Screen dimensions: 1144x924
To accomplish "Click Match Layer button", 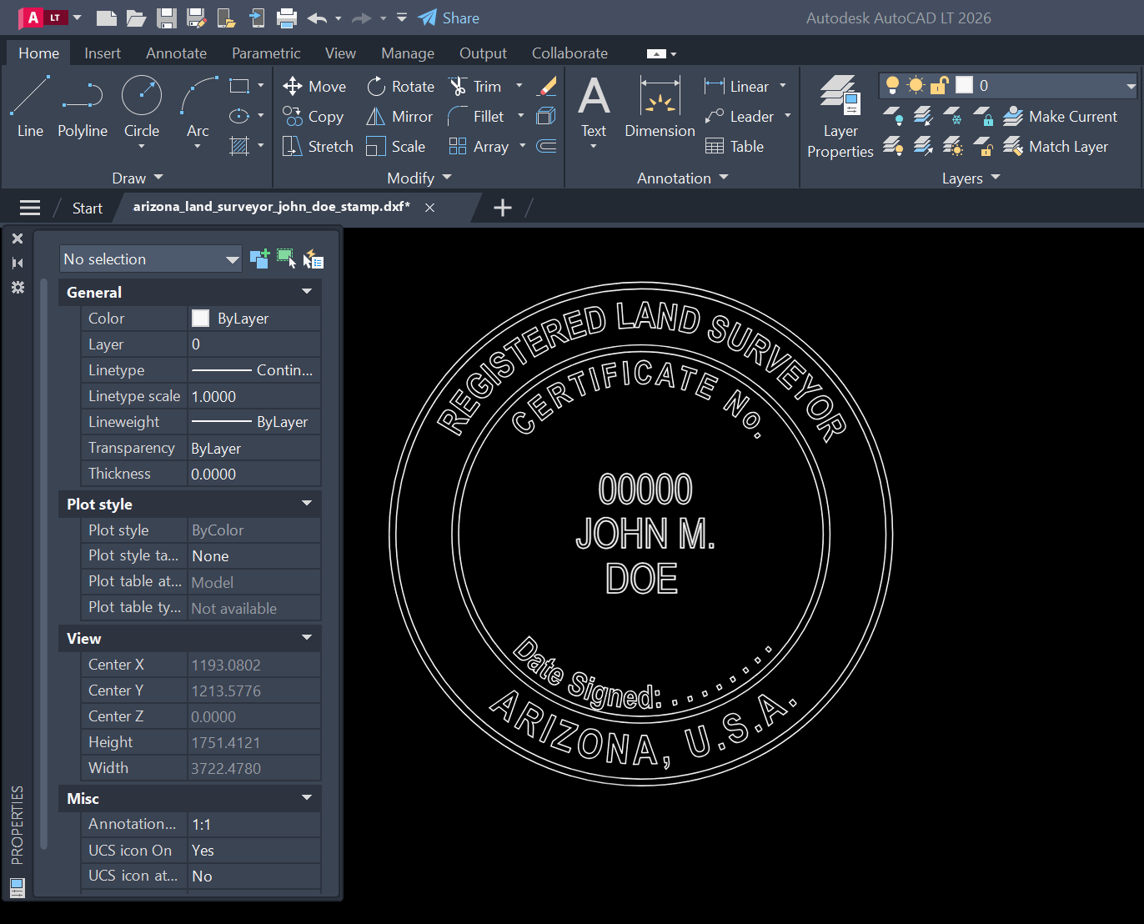I will (x=1056, y=147).
